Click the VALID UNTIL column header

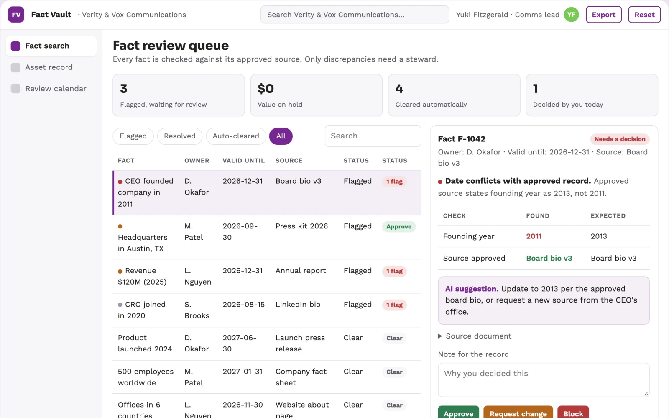(x=243, y=161)
